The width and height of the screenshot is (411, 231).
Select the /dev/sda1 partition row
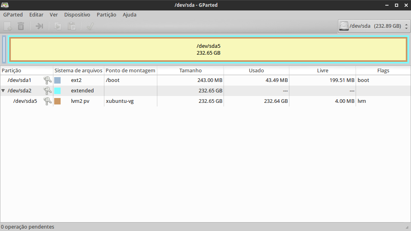205,80
